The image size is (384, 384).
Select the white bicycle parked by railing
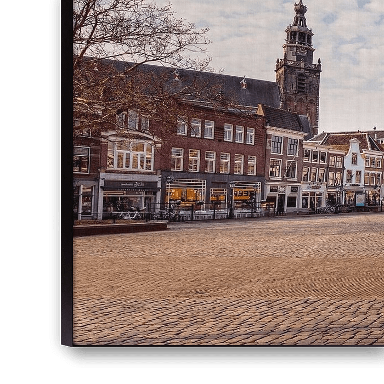coord(129,214)
